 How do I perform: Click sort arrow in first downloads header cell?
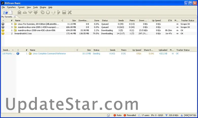click(3, 21)
